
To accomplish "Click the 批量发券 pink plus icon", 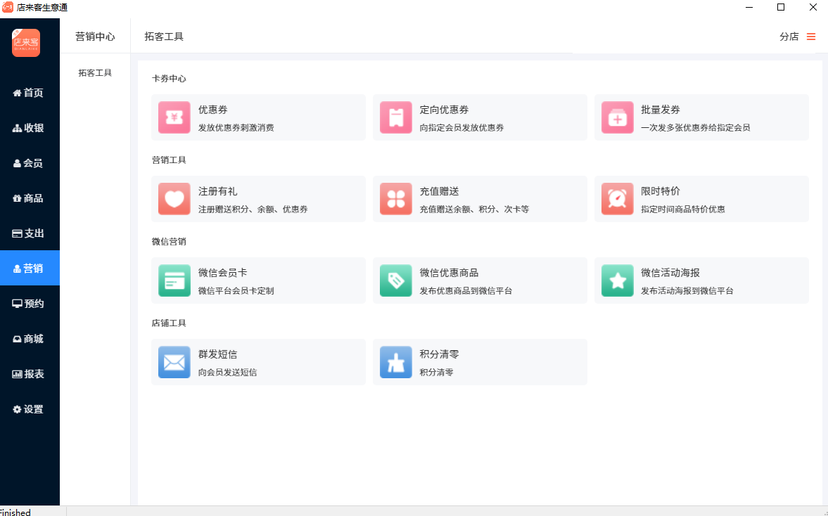I will click(x=617, y=117).
